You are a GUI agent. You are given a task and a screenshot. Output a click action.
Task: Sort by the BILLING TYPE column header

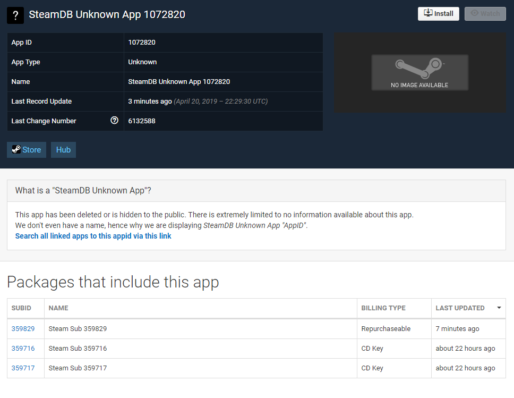pyautogui.click(x=394, y=308)
